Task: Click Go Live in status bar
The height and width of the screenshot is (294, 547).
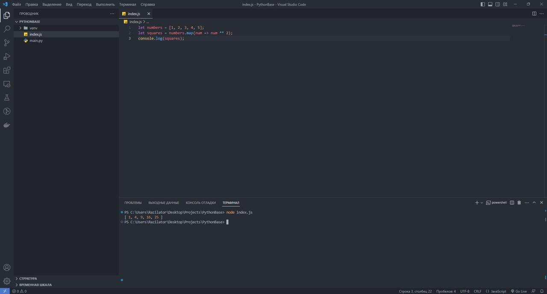Action: (x=519, y=291)
